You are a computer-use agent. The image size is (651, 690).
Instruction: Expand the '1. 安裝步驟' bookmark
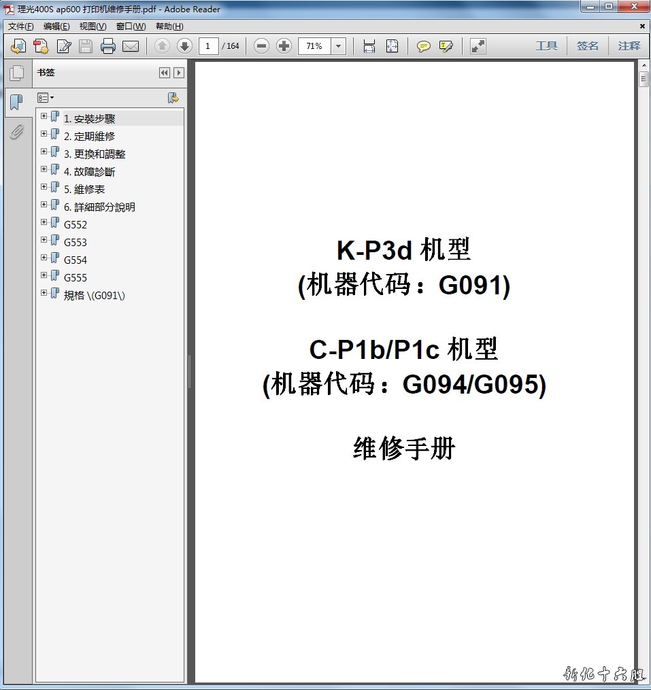tap(44, 116)
